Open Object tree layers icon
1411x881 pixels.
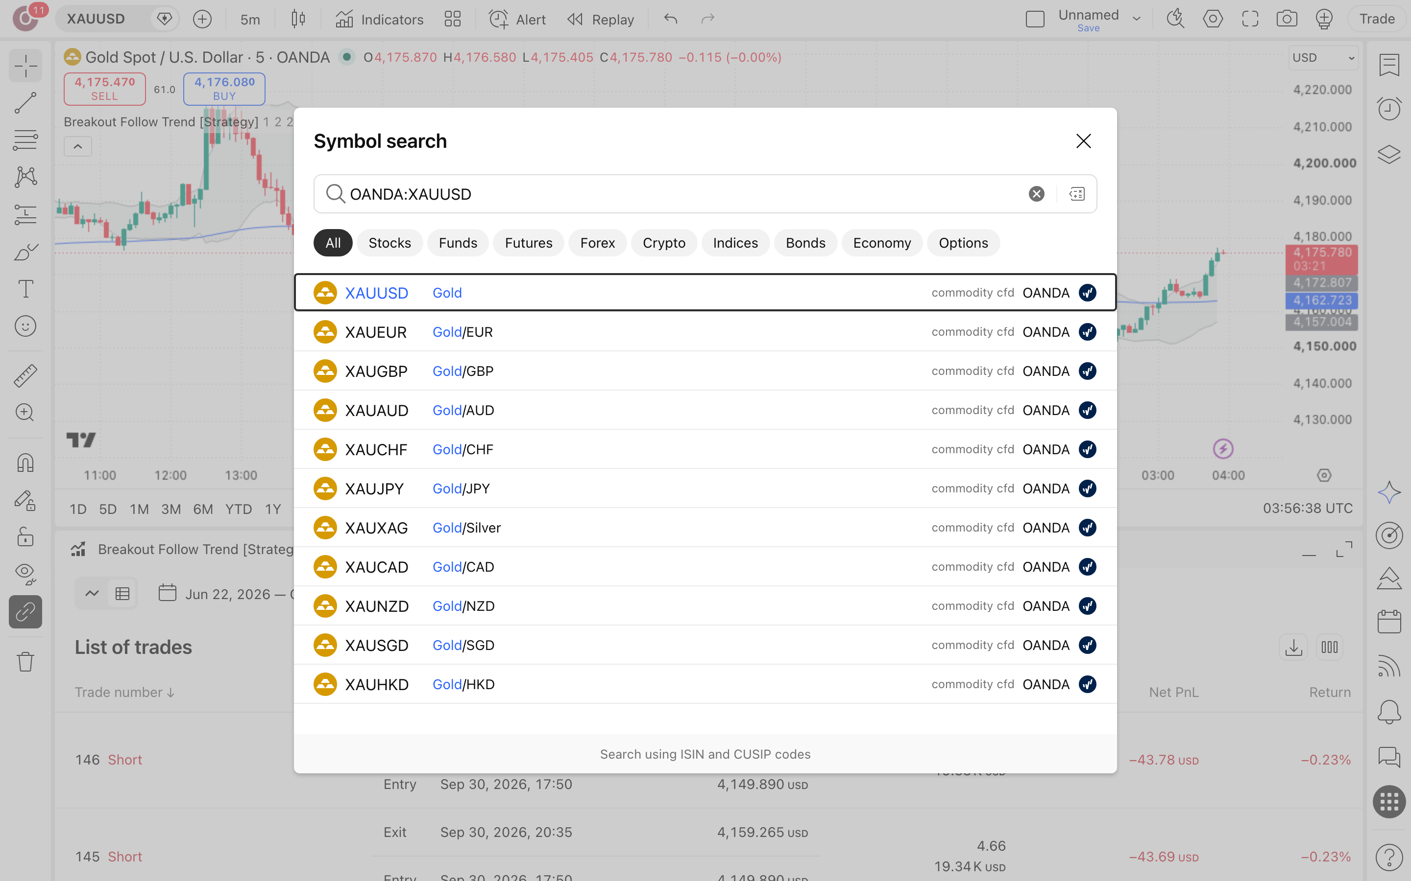(x=1389, y=154)
